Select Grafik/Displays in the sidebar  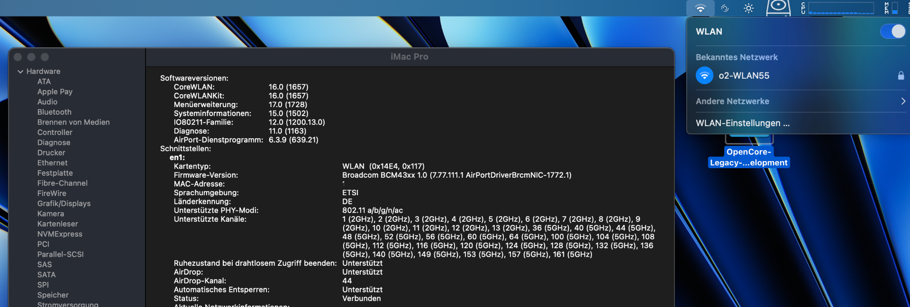pos(64,203)
